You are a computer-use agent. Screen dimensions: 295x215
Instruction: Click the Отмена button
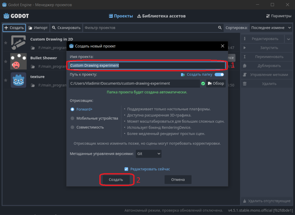[178, 180]
